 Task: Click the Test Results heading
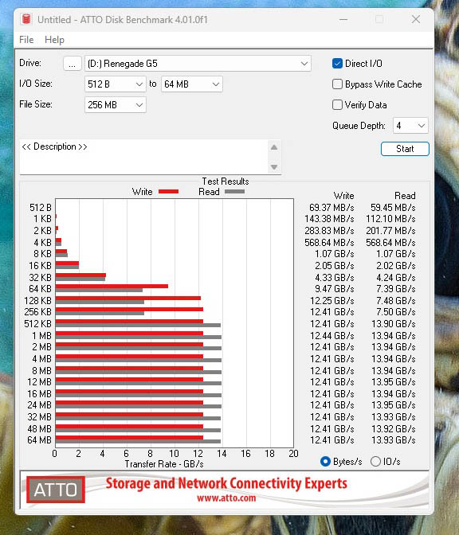point(226,182)
